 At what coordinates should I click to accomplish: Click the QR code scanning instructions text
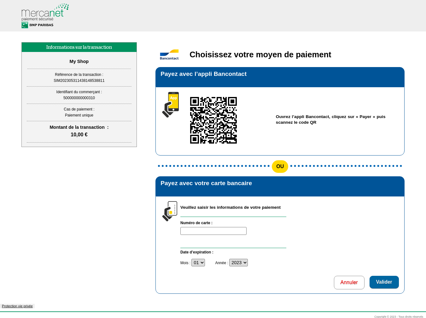pos(330,120)
